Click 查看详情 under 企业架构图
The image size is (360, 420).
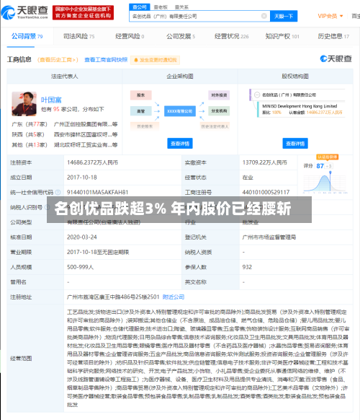(x=180, y=144)
